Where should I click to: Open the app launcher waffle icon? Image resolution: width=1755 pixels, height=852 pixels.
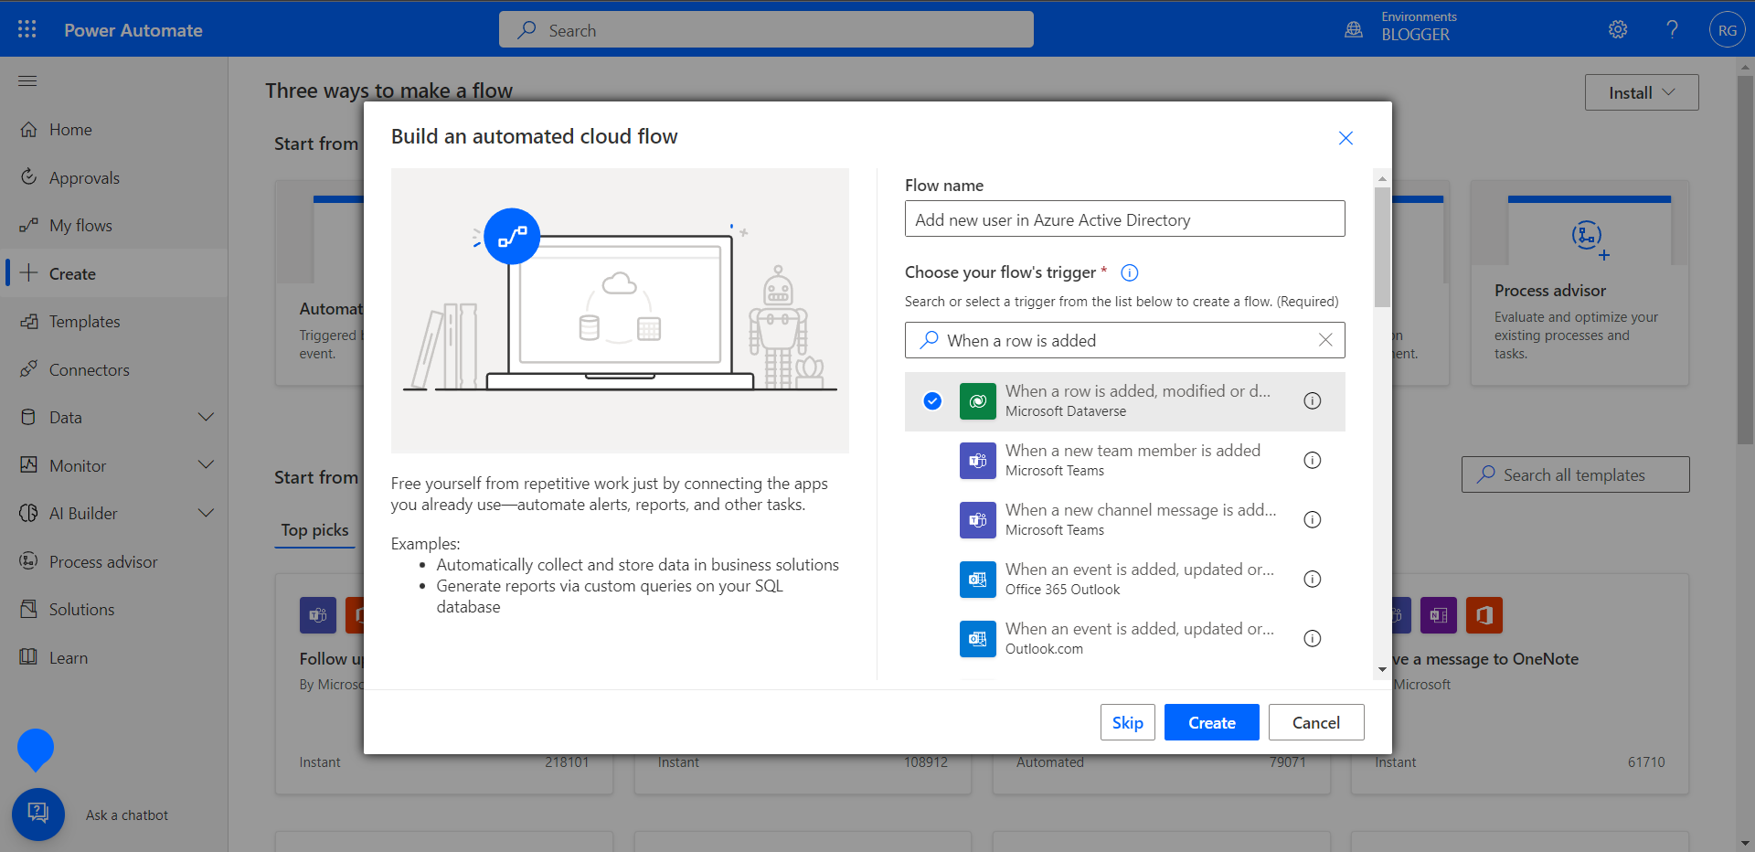tap(27, 29)
